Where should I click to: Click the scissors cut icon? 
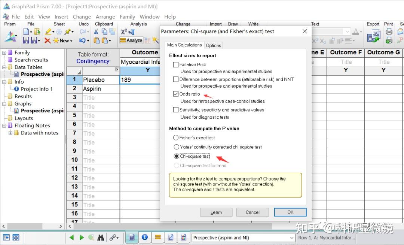96,32
